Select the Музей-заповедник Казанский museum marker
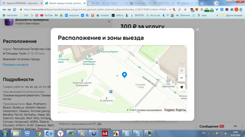 coord(89,56)
